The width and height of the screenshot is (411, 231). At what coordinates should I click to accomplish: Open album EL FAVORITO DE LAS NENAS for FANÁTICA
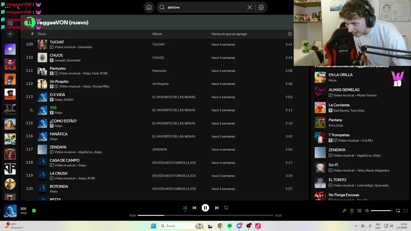pos(174,136)
